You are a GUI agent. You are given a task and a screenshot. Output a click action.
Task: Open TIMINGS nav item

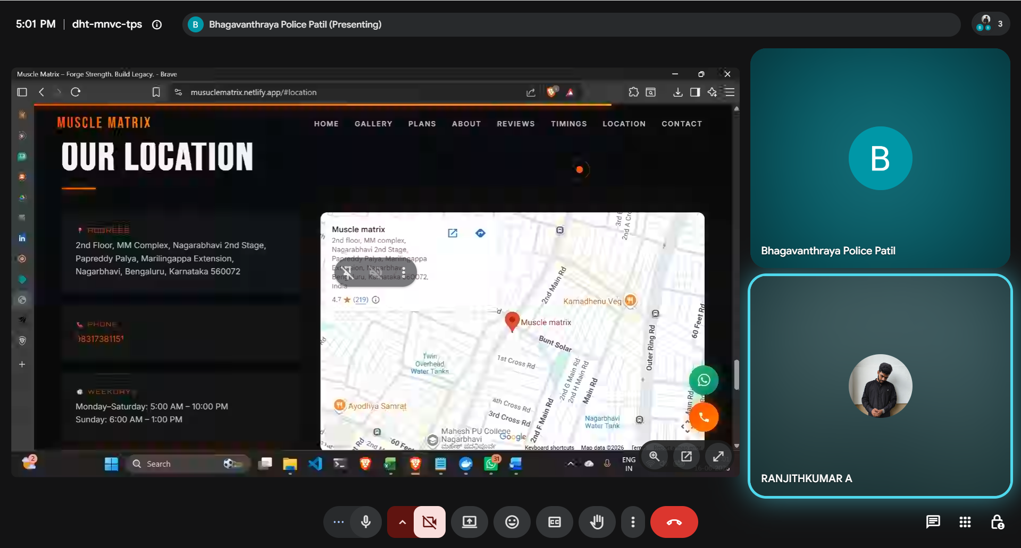coord(569,124)
